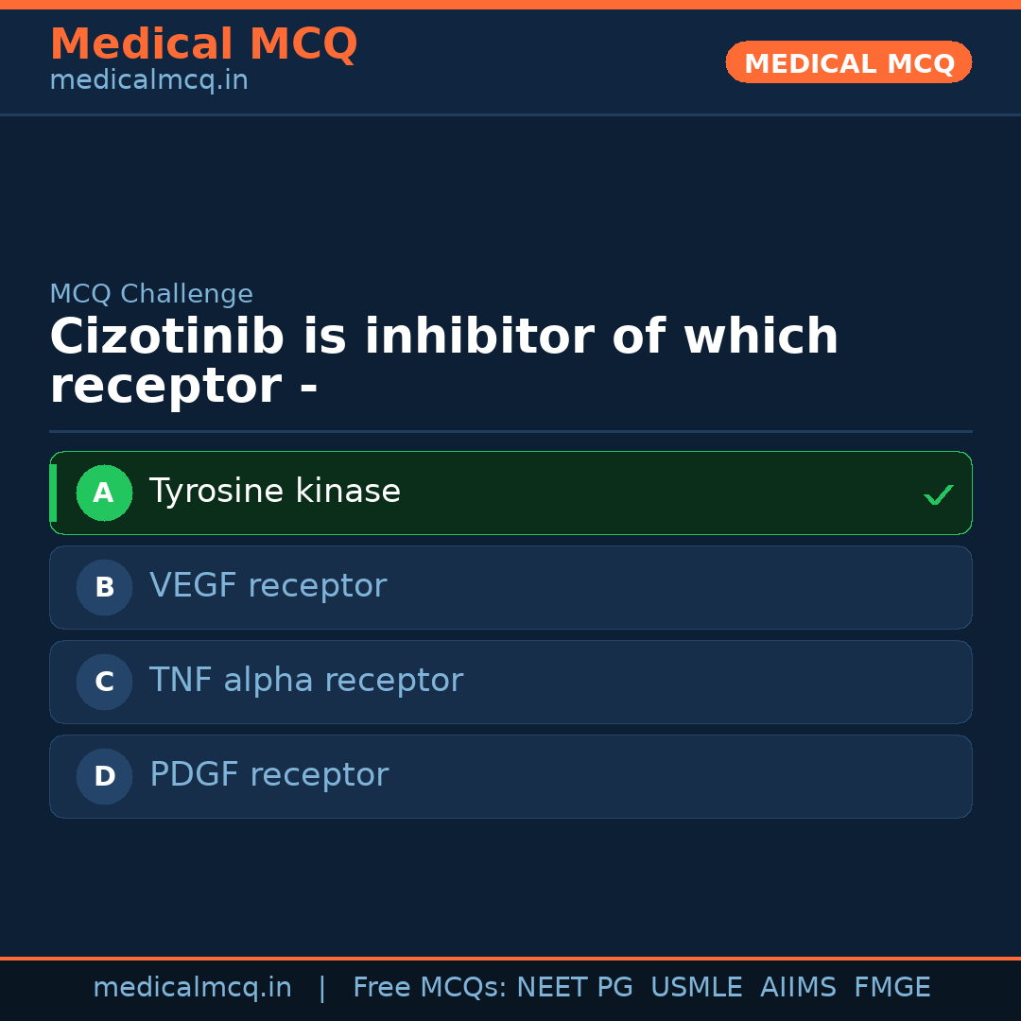Open medicalmcq.in link in the footer
Image resolution: width=1021 pixels, height=1021 pixels.
pyautogui.click(x=192, y=988)
